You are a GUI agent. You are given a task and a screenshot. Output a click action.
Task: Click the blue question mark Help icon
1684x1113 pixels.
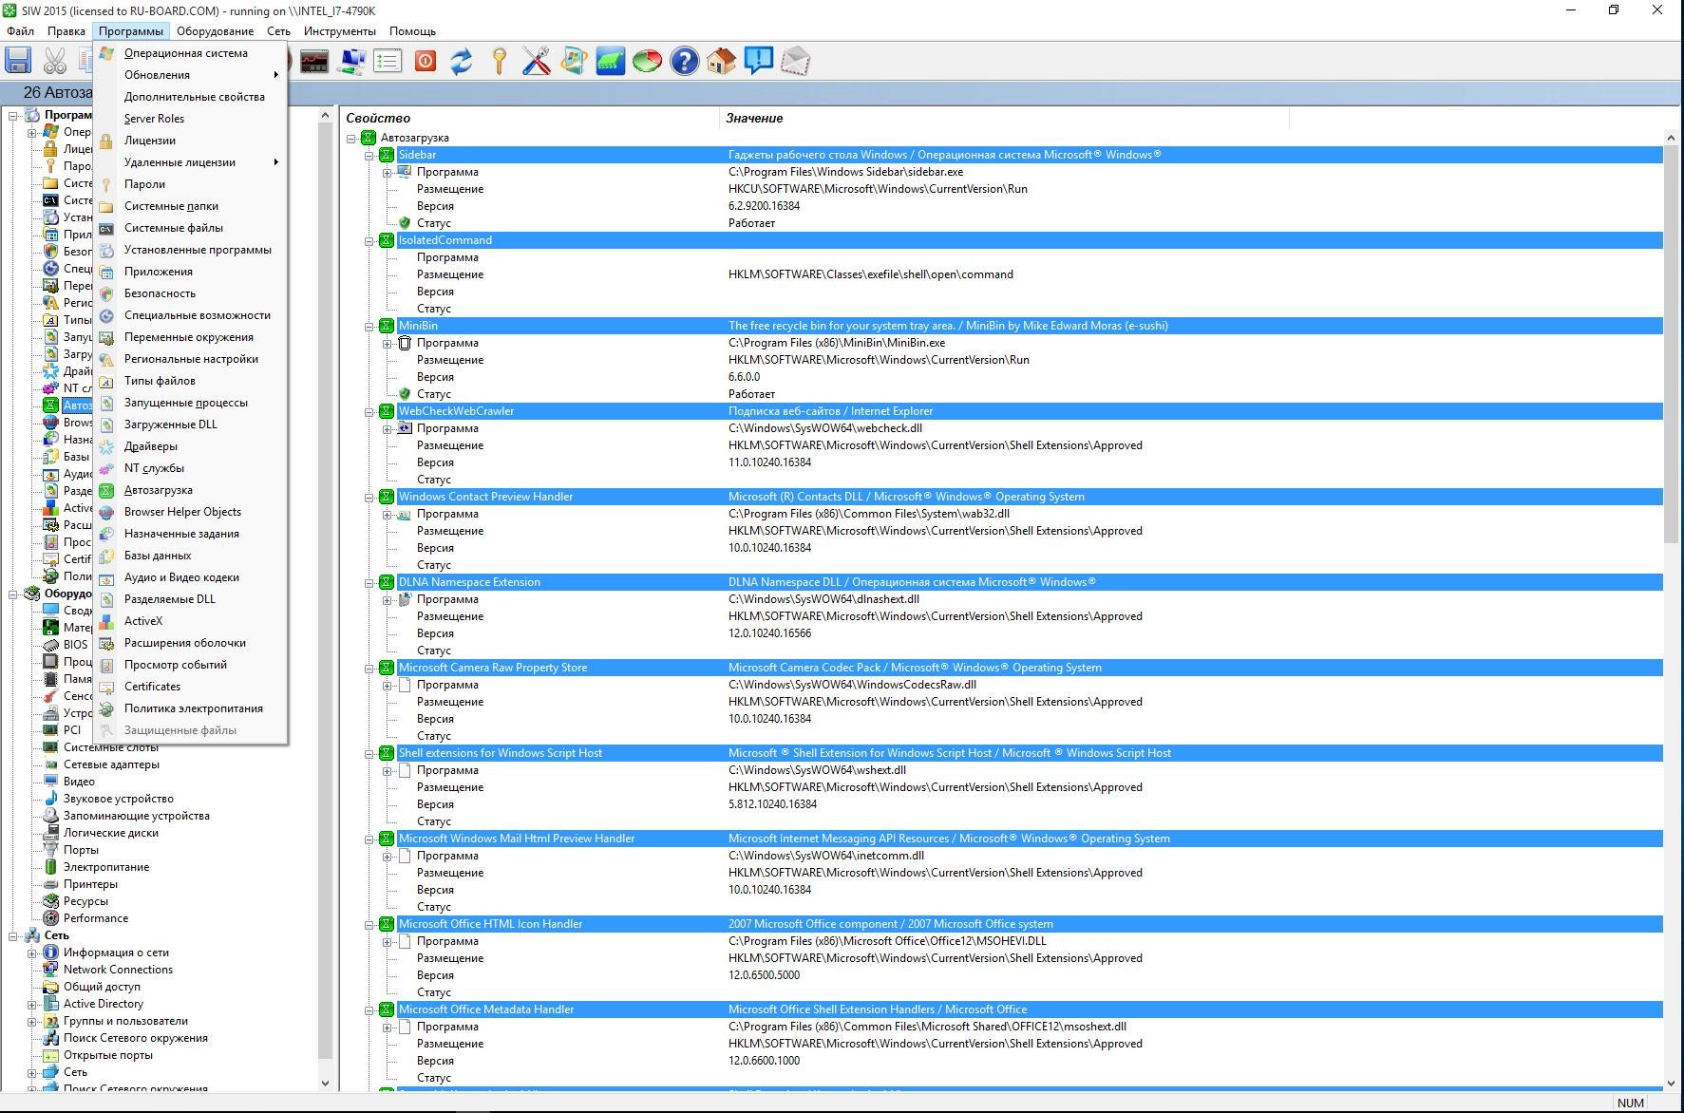[684, 62]
